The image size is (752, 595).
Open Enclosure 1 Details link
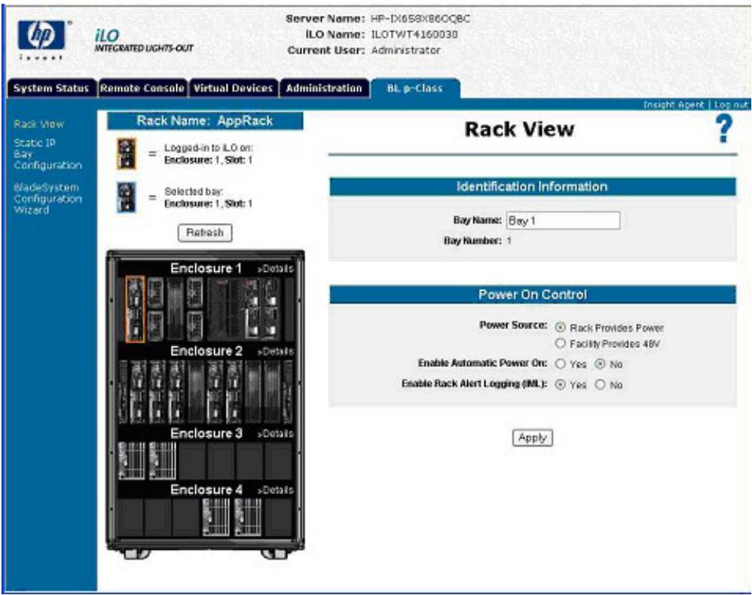[275, 269]
